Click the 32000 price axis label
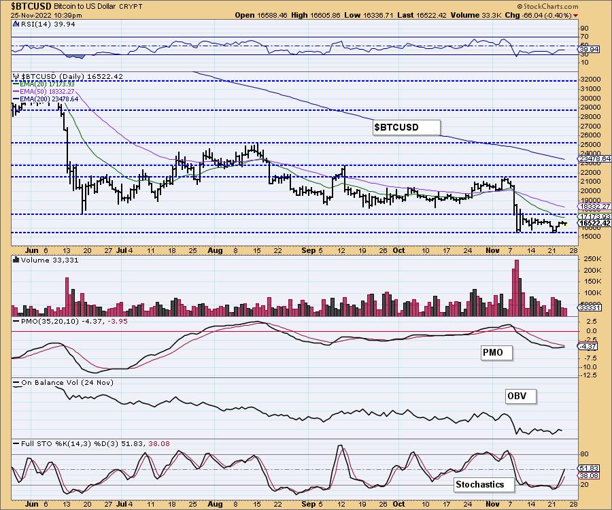The height and width of the screenshot is (510, 612). 591,79
